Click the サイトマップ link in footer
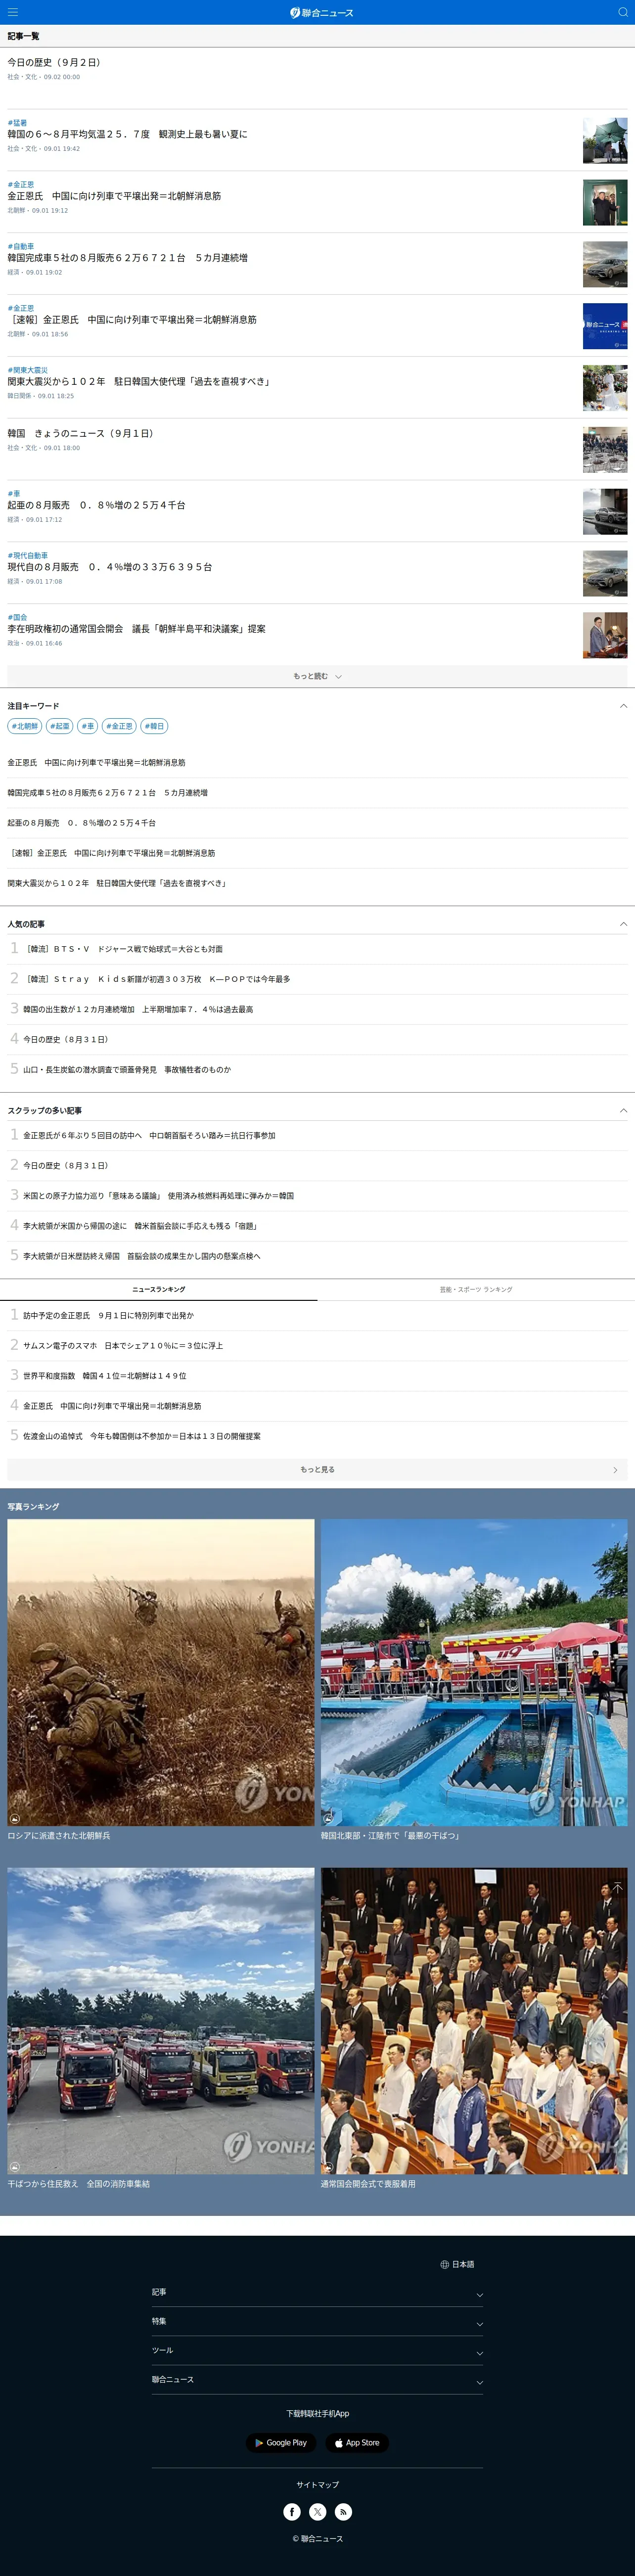635x2576 pixels. tap(317, 2484)
